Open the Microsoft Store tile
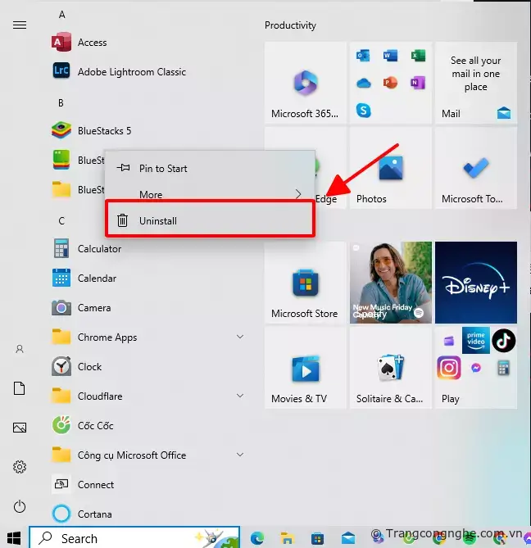Image resolution: width=531 pixels, height=548 pixels. click(x=305, y=283)
